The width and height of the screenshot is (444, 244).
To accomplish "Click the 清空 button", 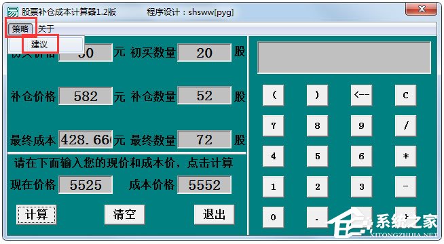I will 125,214.
